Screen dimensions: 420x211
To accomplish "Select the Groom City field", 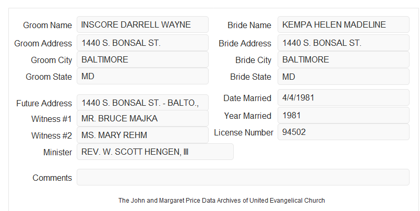I will [x=142, y=59].
